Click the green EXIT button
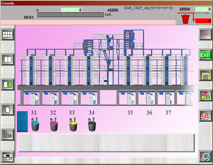The height and width of the screenshot is (165, 213). 205,55
